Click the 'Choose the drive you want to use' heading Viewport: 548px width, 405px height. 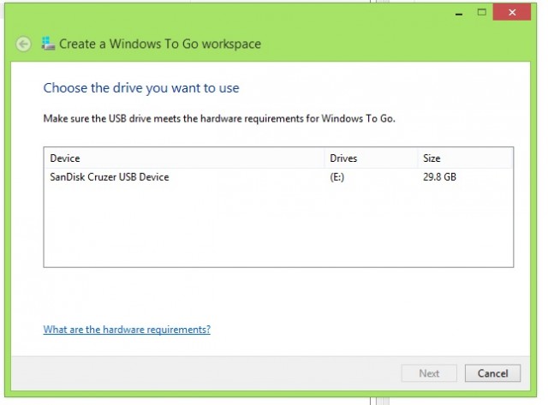(141, 88)
